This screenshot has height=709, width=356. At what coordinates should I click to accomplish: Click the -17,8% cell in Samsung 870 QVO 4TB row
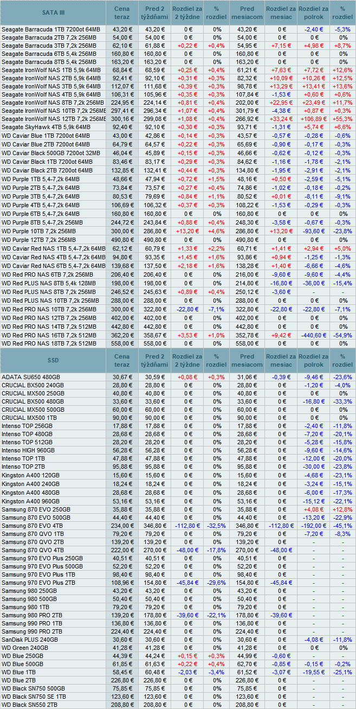217,550
